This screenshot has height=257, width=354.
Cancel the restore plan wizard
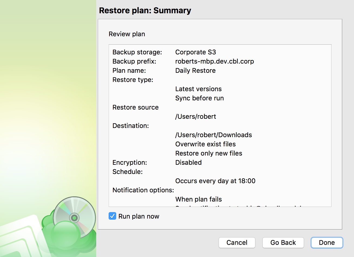point(237,243)
